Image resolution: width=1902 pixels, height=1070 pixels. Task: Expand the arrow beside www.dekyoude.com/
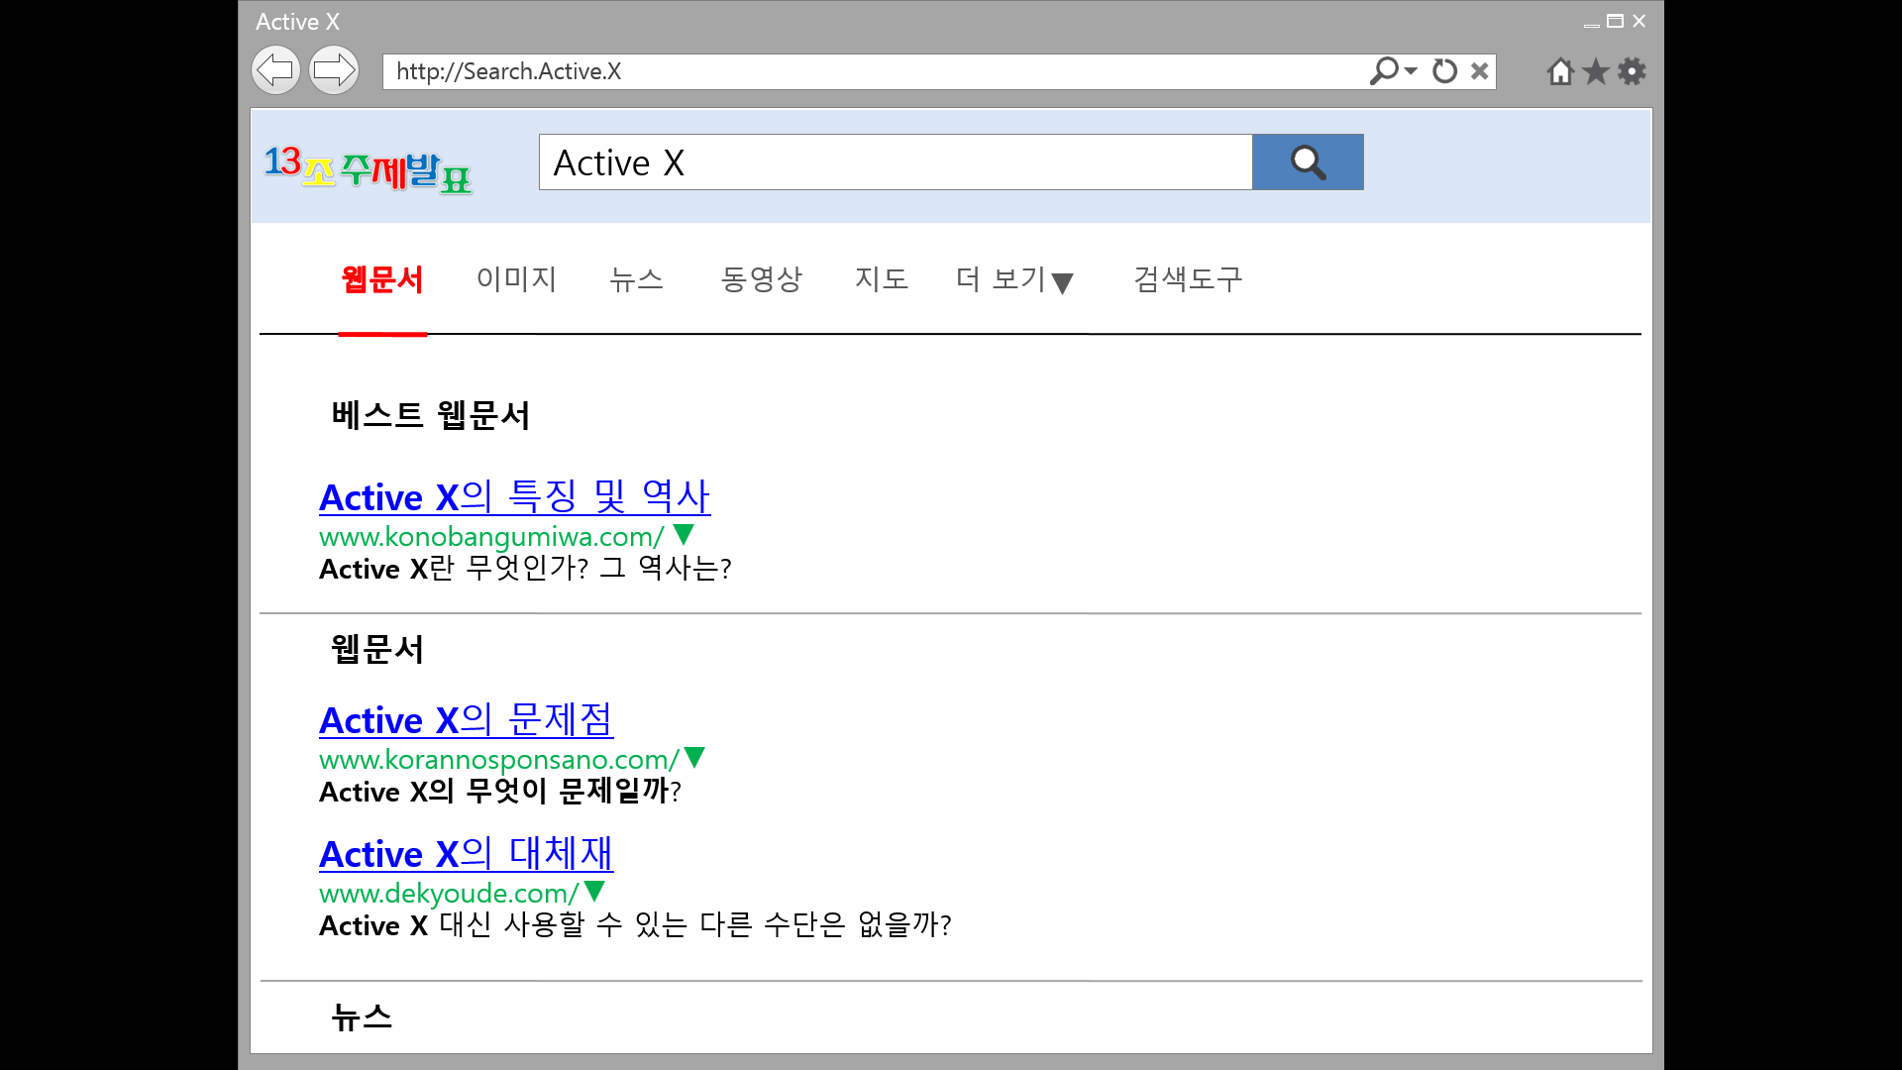tap(594, 892)
